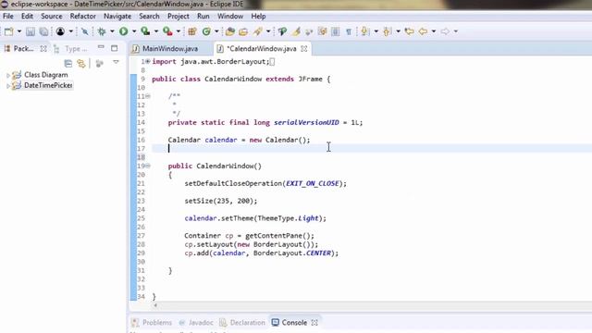Toggle Show Whitespace Characters pilcrow icon
The height and width of the screenshot is (333, 592).
(x=349, y=31)
